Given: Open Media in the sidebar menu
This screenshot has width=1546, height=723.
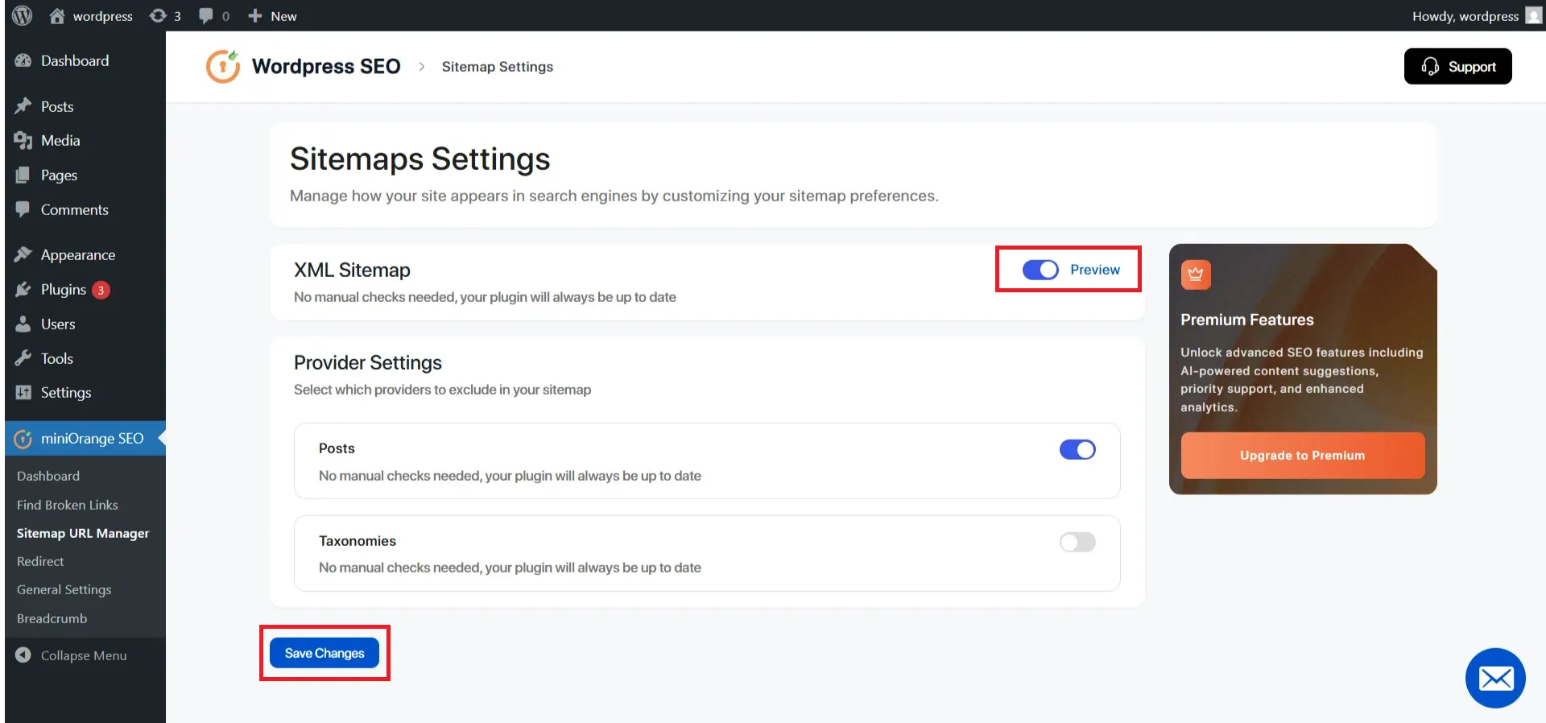Looking at the screenshot, I should (x=60, y=140).
